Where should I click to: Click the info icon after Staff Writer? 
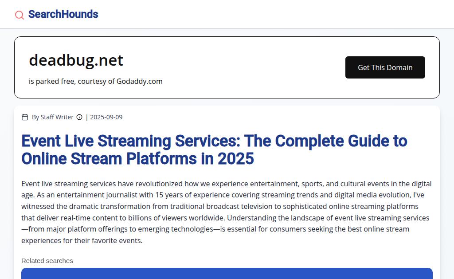[79, 117]
